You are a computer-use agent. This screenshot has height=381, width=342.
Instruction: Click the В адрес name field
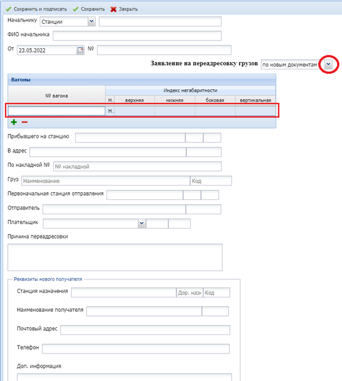108,152
